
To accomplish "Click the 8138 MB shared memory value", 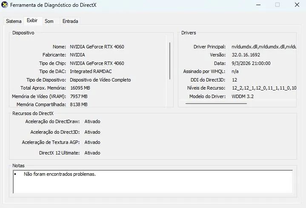I will [79, 104].
